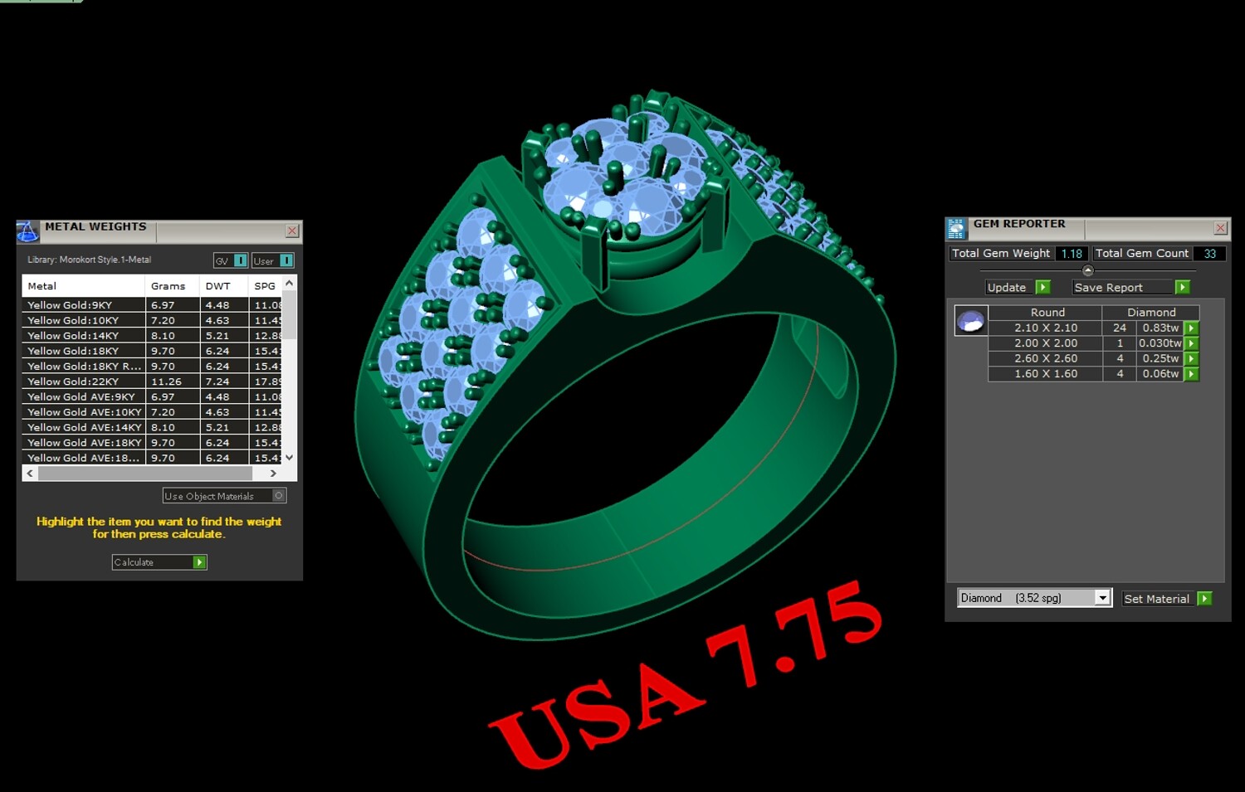The width and height of the screenshot is (1245, 792).
Task: Click the 1.60 X 1.60 gem size cell
Action: pyautogui.click(x=1046, y=374)
